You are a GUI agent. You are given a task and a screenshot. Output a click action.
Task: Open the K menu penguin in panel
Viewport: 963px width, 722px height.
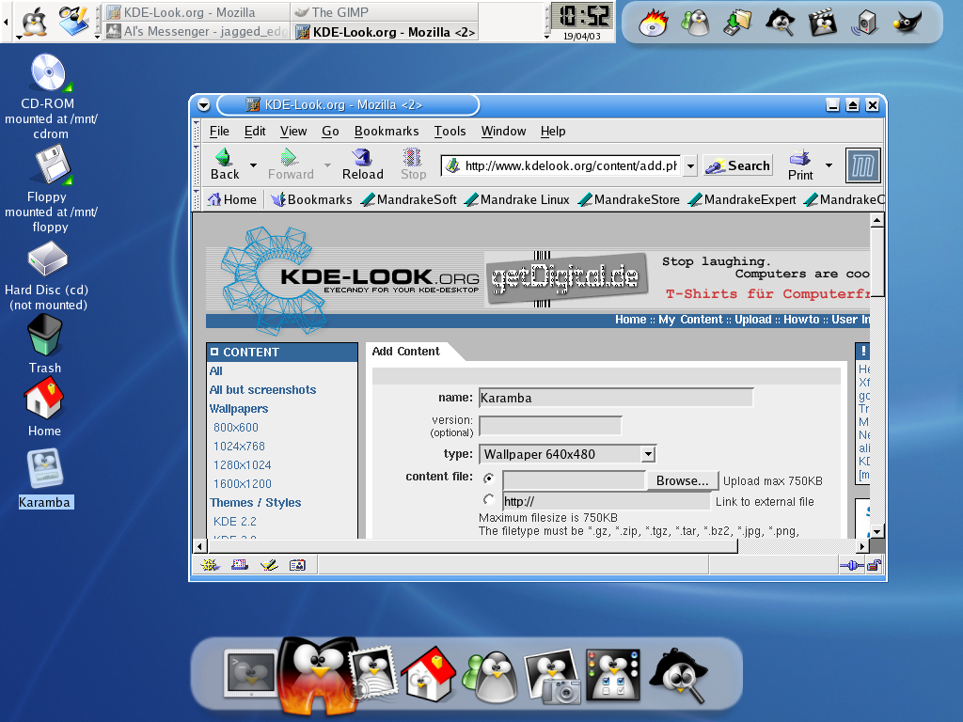(35, 23)
